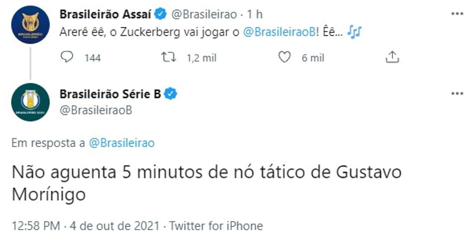This screenshot has width=473, height=242.
Task: Retweet the Brasileirão Assaí tweet
Action: point(169,57)
